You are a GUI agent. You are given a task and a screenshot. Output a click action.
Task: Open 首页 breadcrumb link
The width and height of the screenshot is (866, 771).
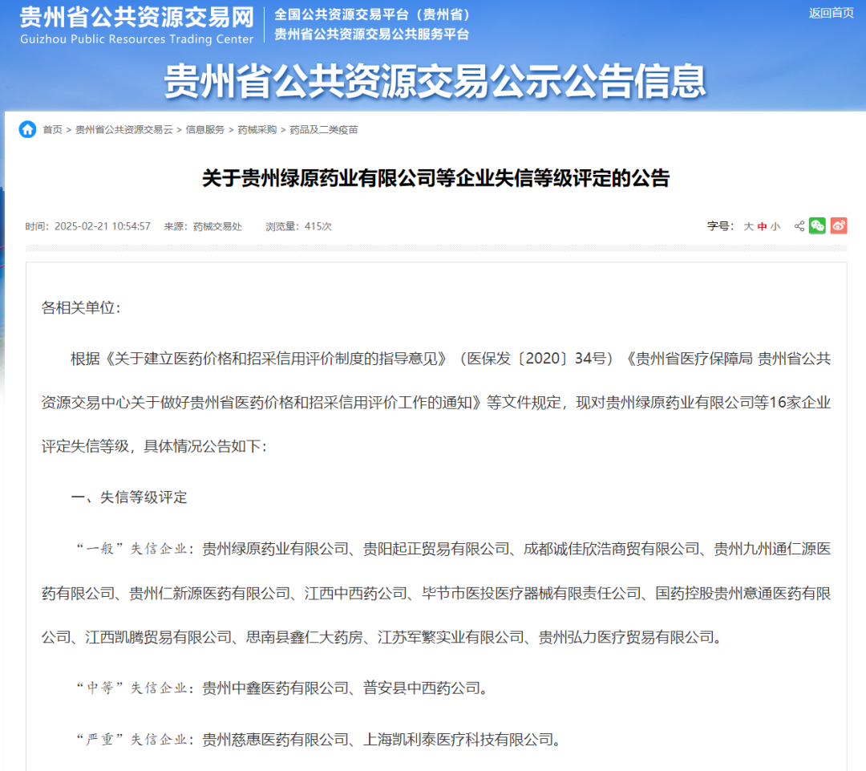click(52, 129)
